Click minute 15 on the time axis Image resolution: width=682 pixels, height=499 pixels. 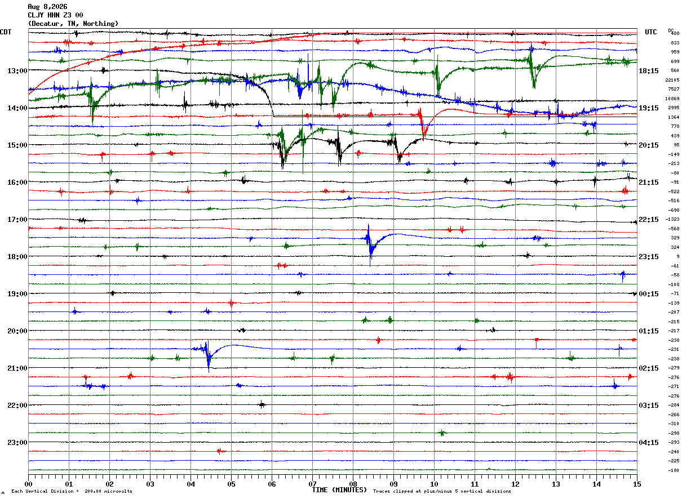(637, 484)
